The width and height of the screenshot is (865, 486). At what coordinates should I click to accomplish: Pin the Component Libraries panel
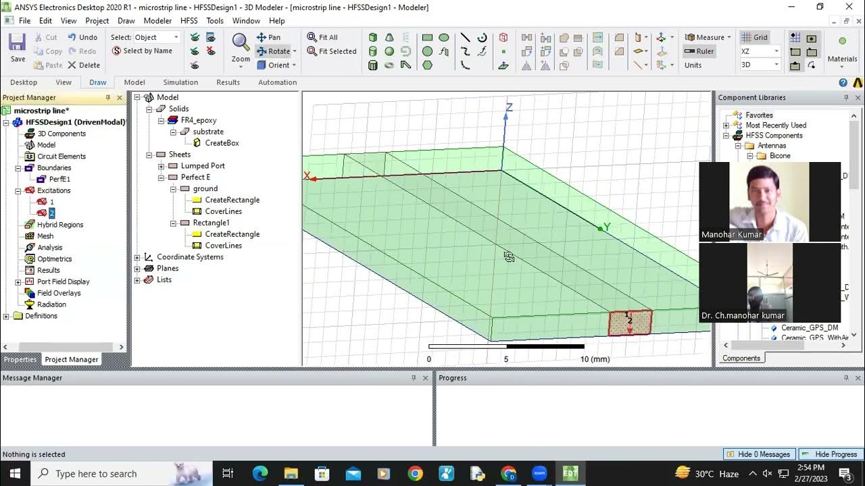point(846,98)
